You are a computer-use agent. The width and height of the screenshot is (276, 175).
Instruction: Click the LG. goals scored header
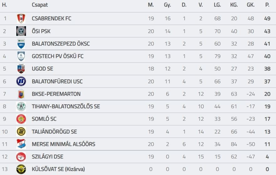[x=217, y=5]
